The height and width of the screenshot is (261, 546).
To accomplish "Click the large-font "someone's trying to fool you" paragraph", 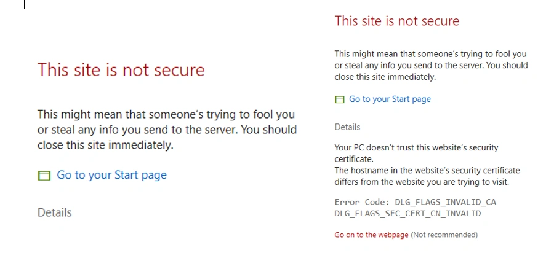I will [x=166, y=115].
